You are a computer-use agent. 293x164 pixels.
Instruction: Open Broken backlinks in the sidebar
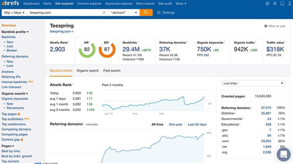[x=12, y=50]
